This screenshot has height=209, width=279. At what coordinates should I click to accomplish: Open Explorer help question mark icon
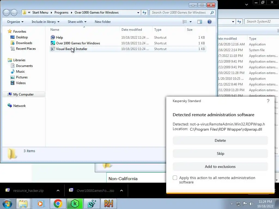pos(210,22)
